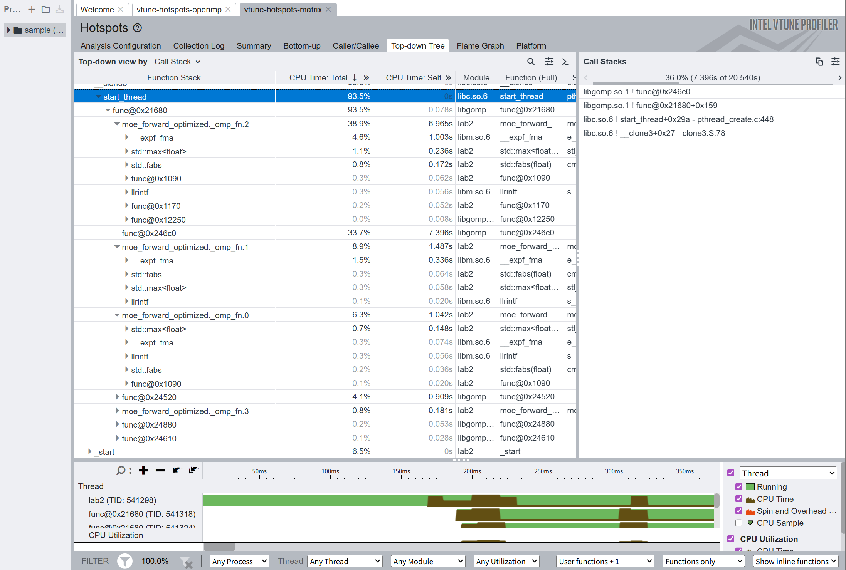Copy call stack using the copy icon
The image size is (846, 570).
click(x=819, y=62)
